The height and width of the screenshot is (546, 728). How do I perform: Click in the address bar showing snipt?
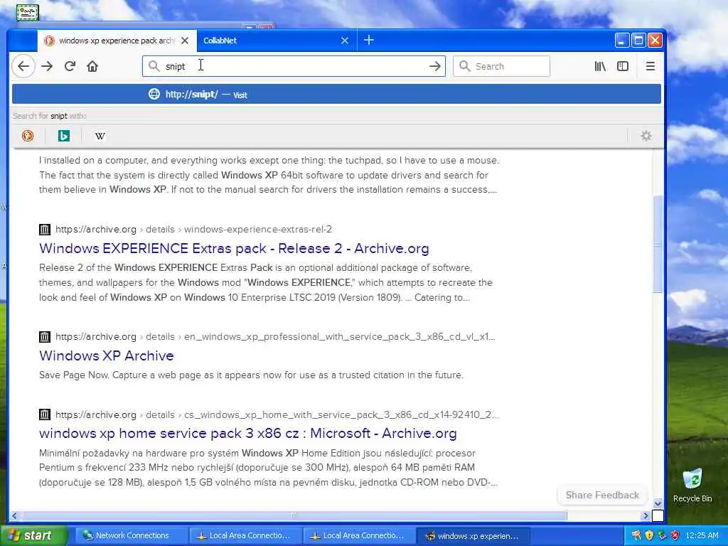coord(294,66)
